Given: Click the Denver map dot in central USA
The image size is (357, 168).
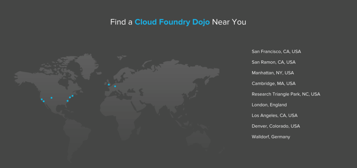Looking at the screenshot, I should coord(52,98).
